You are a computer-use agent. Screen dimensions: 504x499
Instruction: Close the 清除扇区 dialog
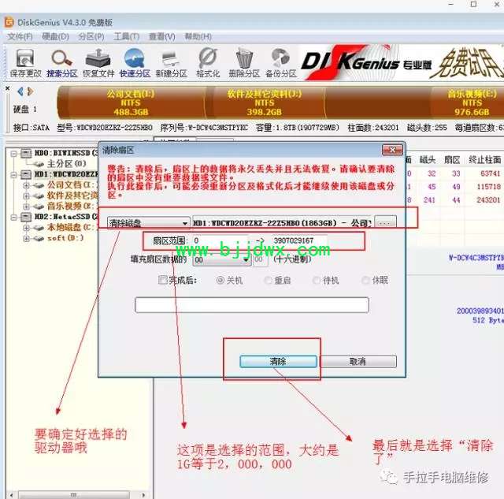click(392, 150)
